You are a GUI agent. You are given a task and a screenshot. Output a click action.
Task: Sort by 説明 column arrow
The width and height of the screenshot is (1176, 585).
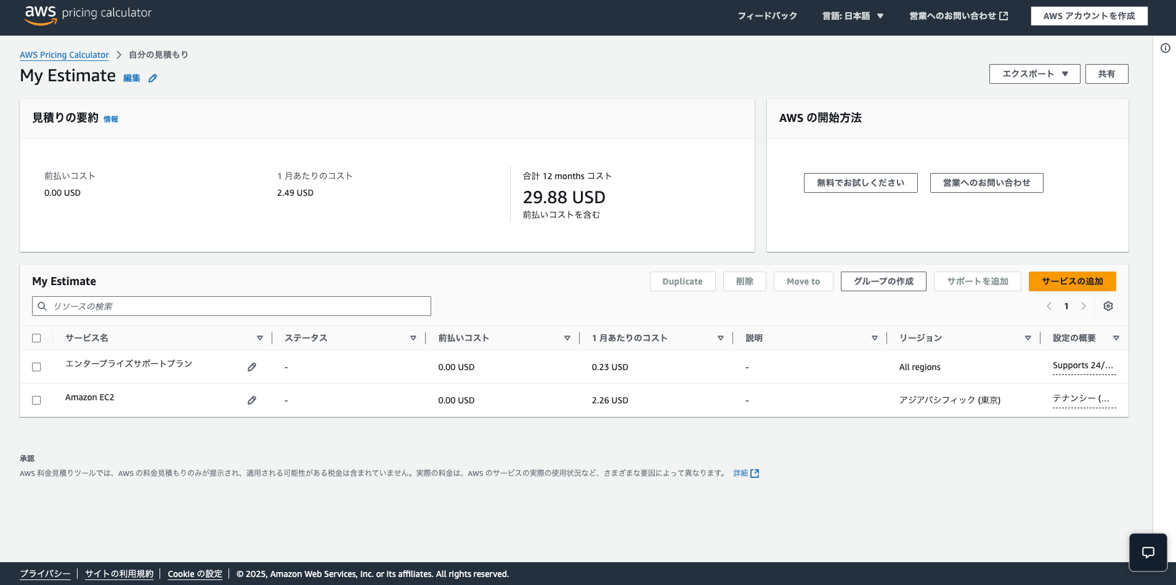pos(875,338)
